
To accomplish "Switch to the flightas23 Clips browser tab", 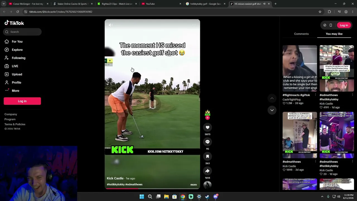I will pyautogui.click(x=117, y=4).
